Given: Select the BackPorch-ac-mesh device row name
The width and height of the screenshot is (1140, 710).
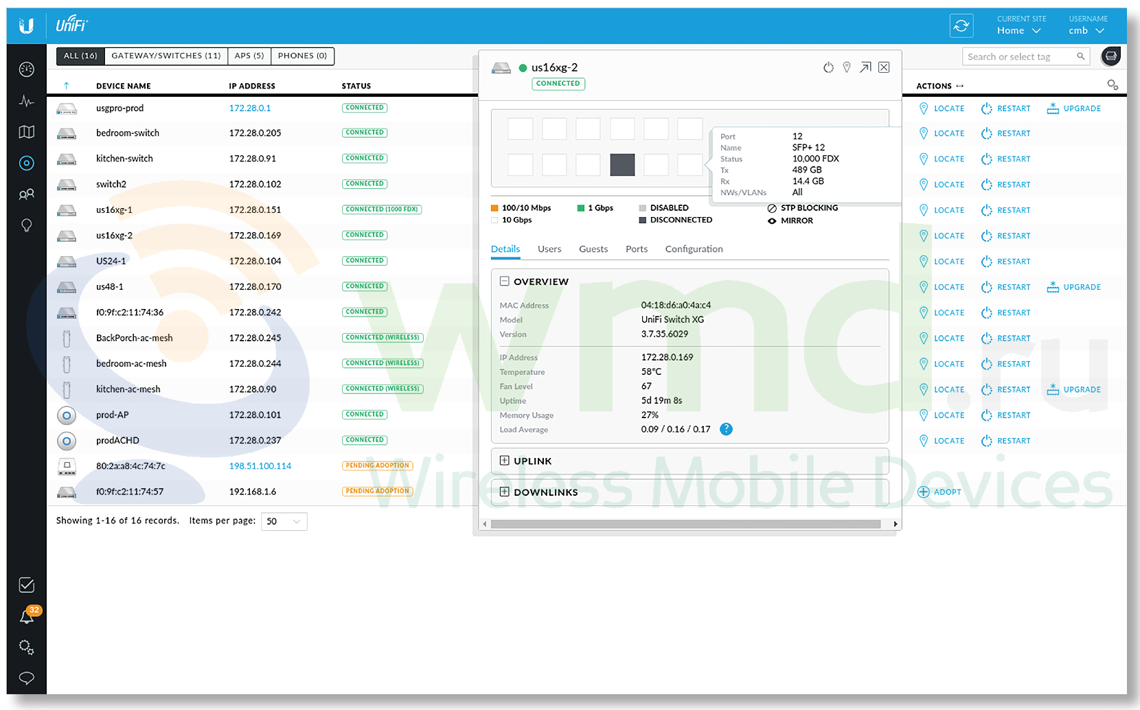Looking at the screenshot, I should [135, 338].
